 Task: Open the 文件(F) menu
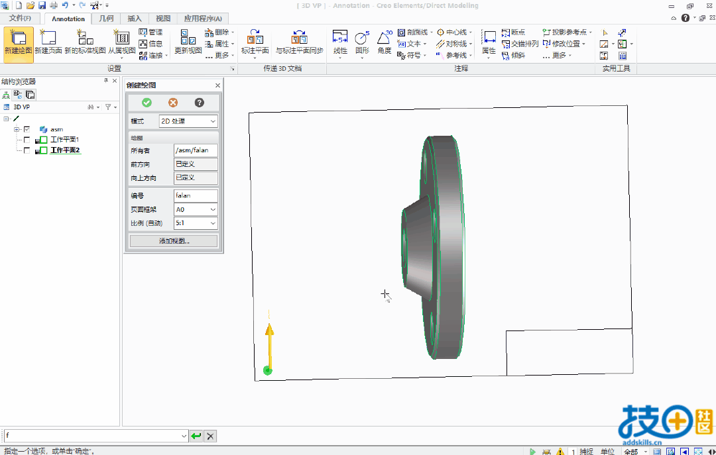tap(21, 19)
